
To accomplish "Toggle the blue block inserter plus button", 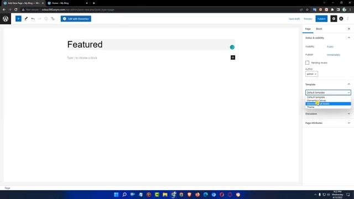I will click(x=18, y=19).
